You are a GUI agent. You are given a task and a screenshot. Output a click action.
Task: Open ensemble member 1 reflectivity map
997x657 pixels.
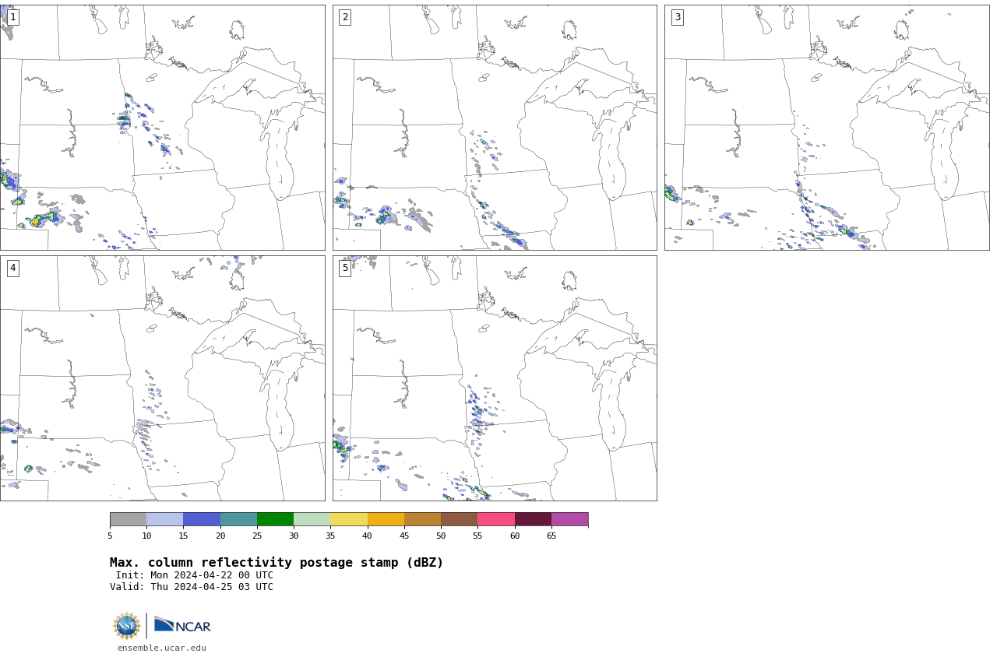click(x=162, y=128)
